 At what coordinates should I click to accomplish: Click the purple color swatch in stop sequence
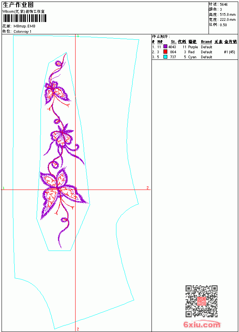click(165, 47)
